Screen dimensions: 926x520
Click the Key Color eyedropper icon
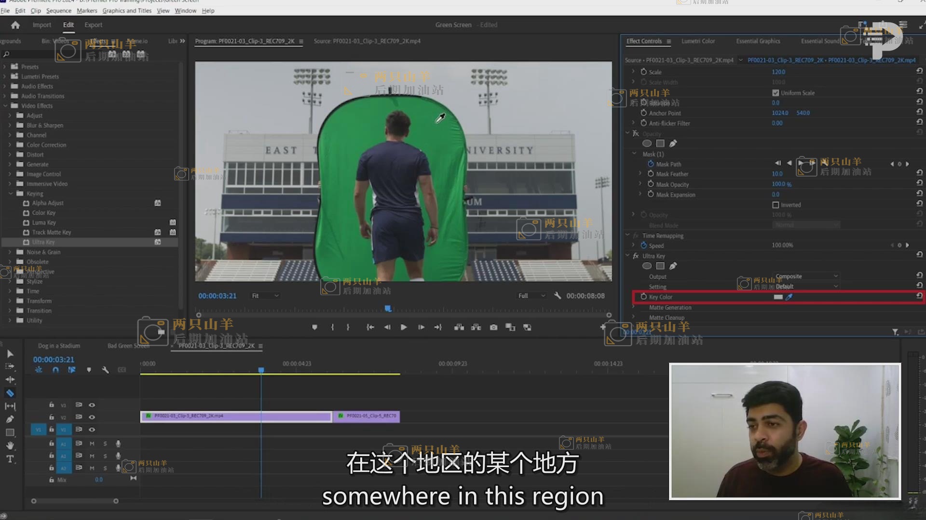pyautogui.click(x=789, y=297)
